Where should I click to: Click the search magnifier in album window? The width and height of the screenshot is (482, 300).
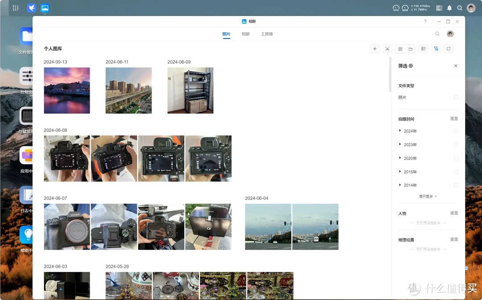point(437,34)
